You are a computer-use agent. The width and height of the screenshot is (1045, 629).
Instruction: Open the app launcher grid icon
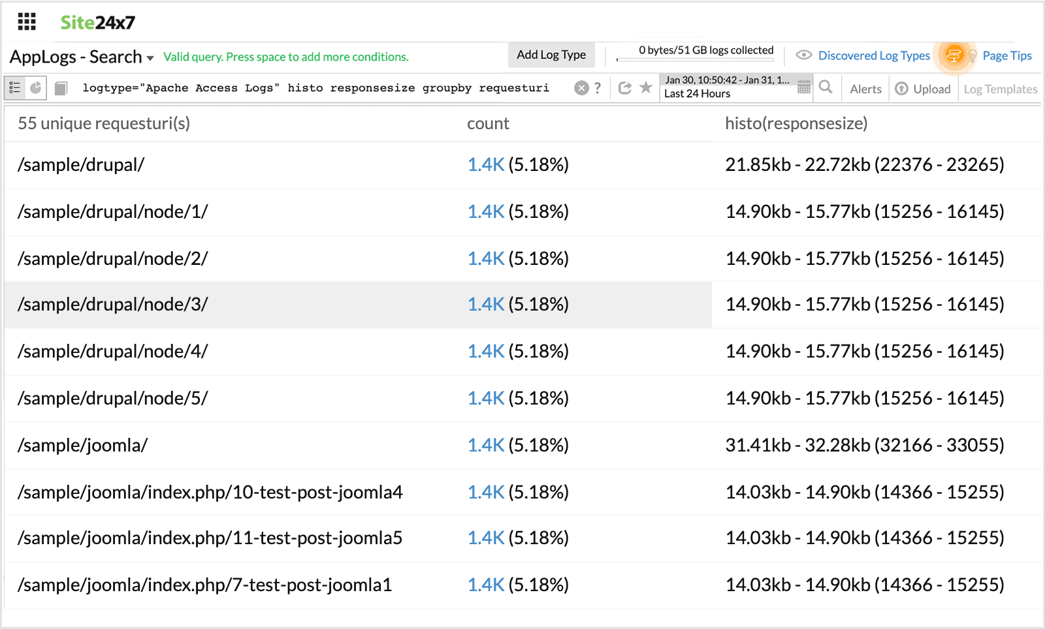pyautogui.click(x=27, y=22)
